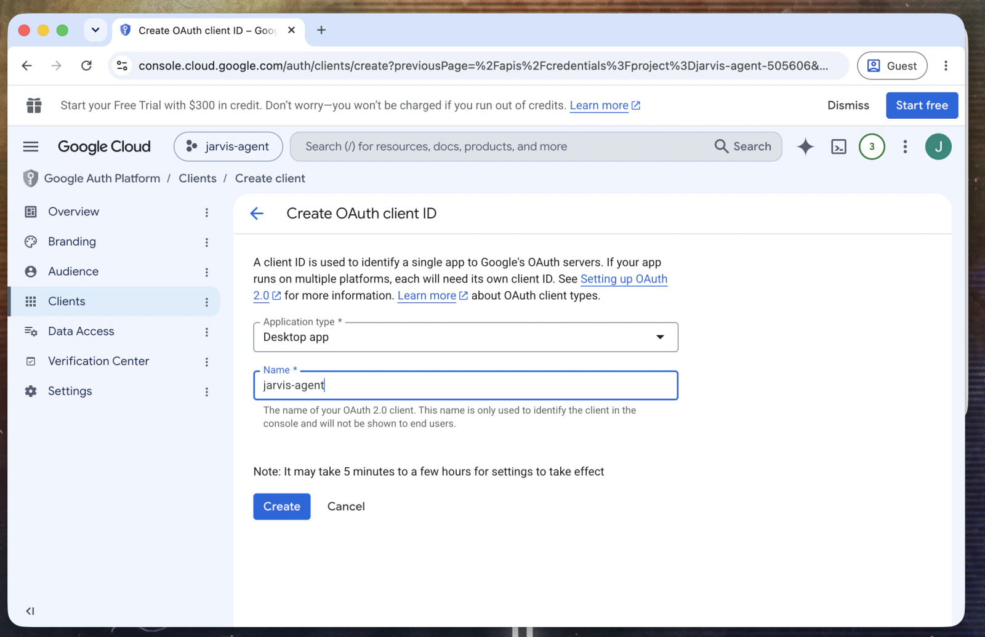Open more options for Audience

click(207, 272)
